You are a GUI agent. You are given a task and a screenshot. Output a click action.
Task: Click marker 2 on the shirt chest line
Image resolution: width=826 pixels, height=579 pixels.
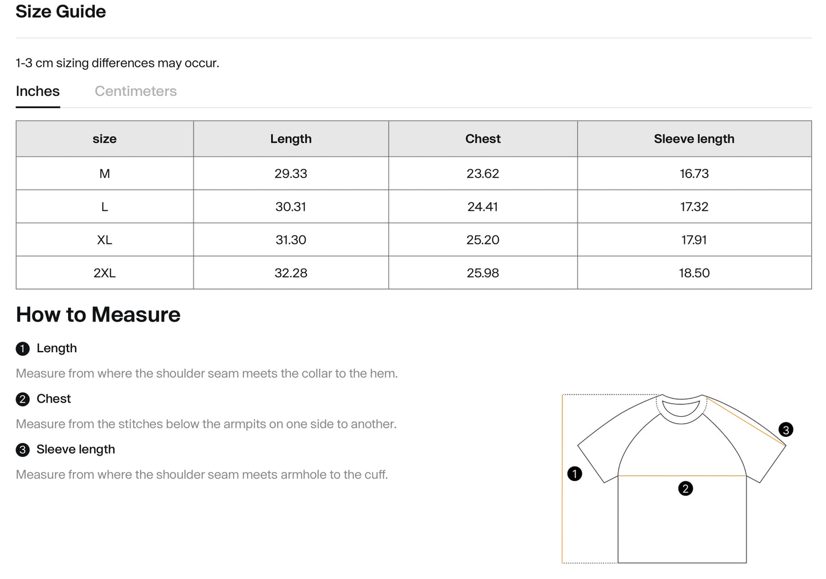pyautogui.click(x=685, y=488)
